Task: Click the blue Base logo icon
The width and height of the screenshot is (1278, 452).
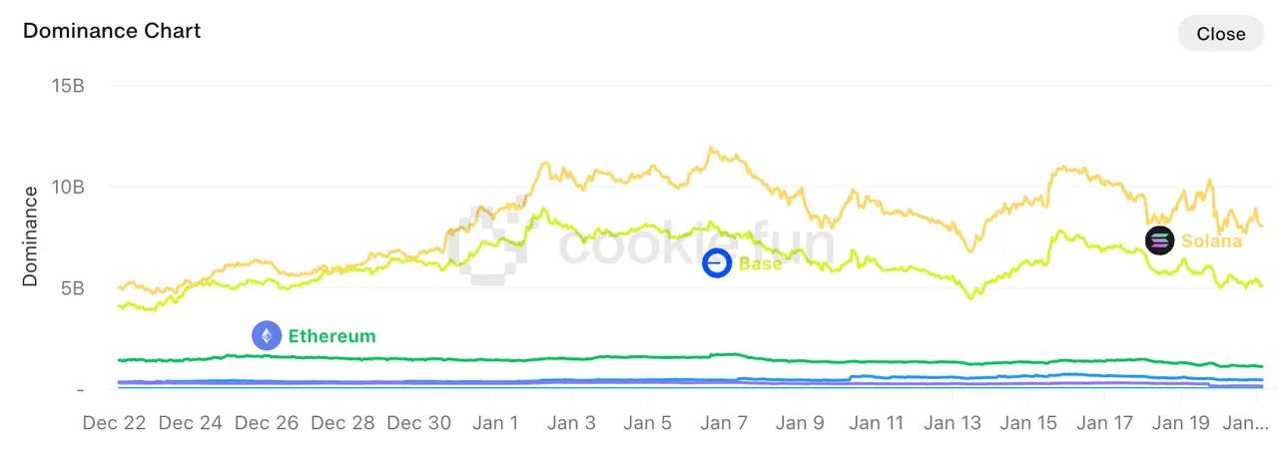Action: point(717,263)
